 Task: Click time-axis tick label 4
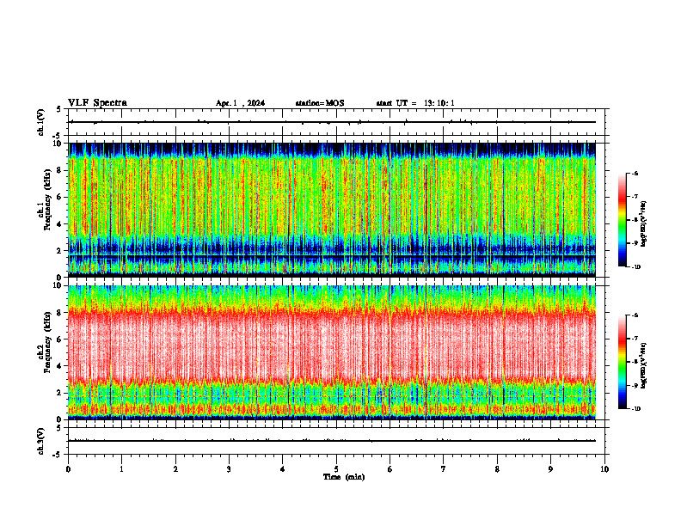point(283,469)
